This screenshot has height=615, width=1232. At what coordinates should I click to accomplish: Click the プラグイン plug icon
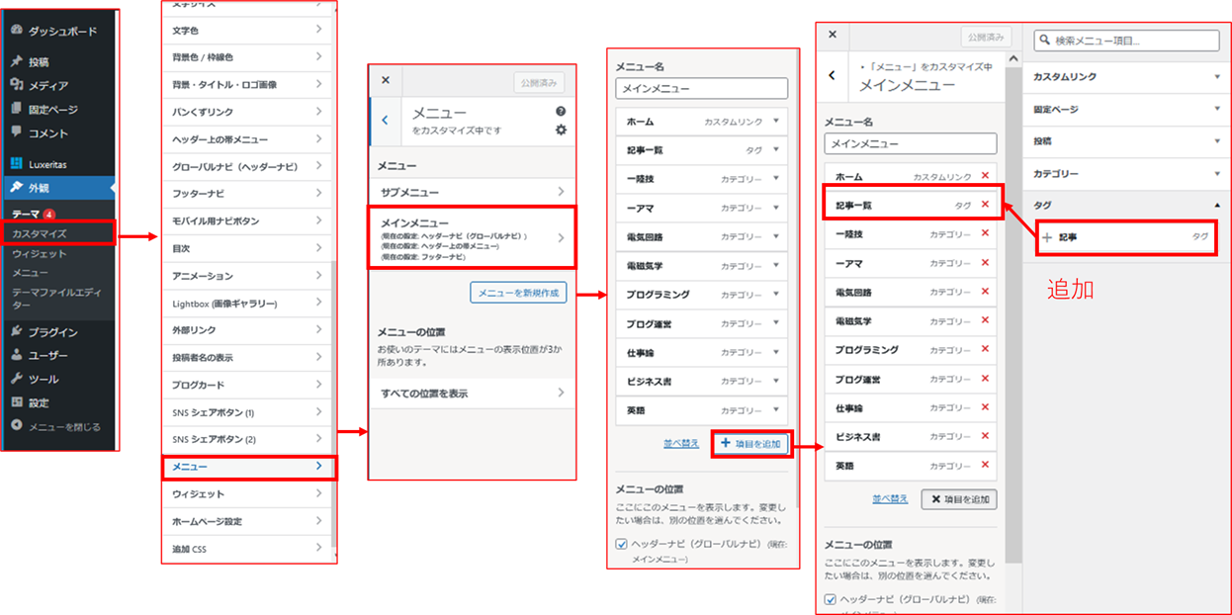point(16,331)
